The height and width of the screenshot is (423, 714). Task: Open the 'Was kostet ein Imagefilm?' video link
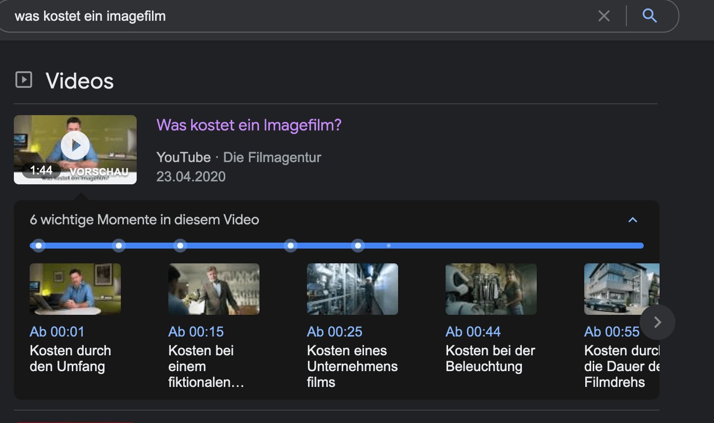coord(249,125)
